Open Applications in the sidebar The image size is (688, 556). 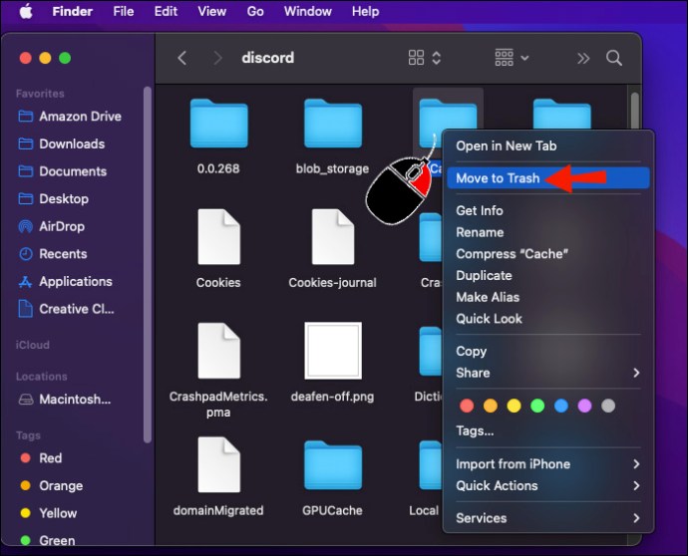pos(66,282)
